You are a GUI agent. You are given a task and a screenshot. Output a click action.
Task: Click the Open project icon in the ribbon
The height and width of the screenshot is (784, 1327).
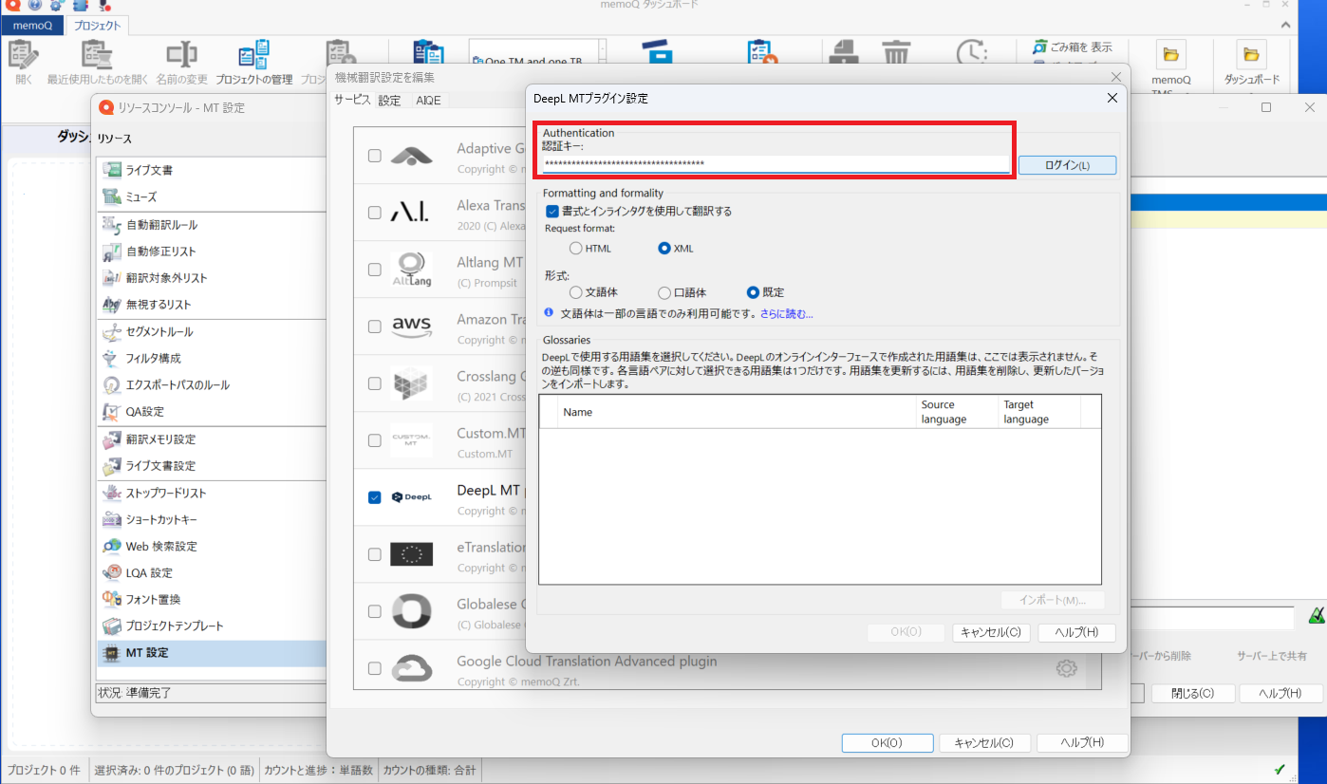(x=24, y=55)
